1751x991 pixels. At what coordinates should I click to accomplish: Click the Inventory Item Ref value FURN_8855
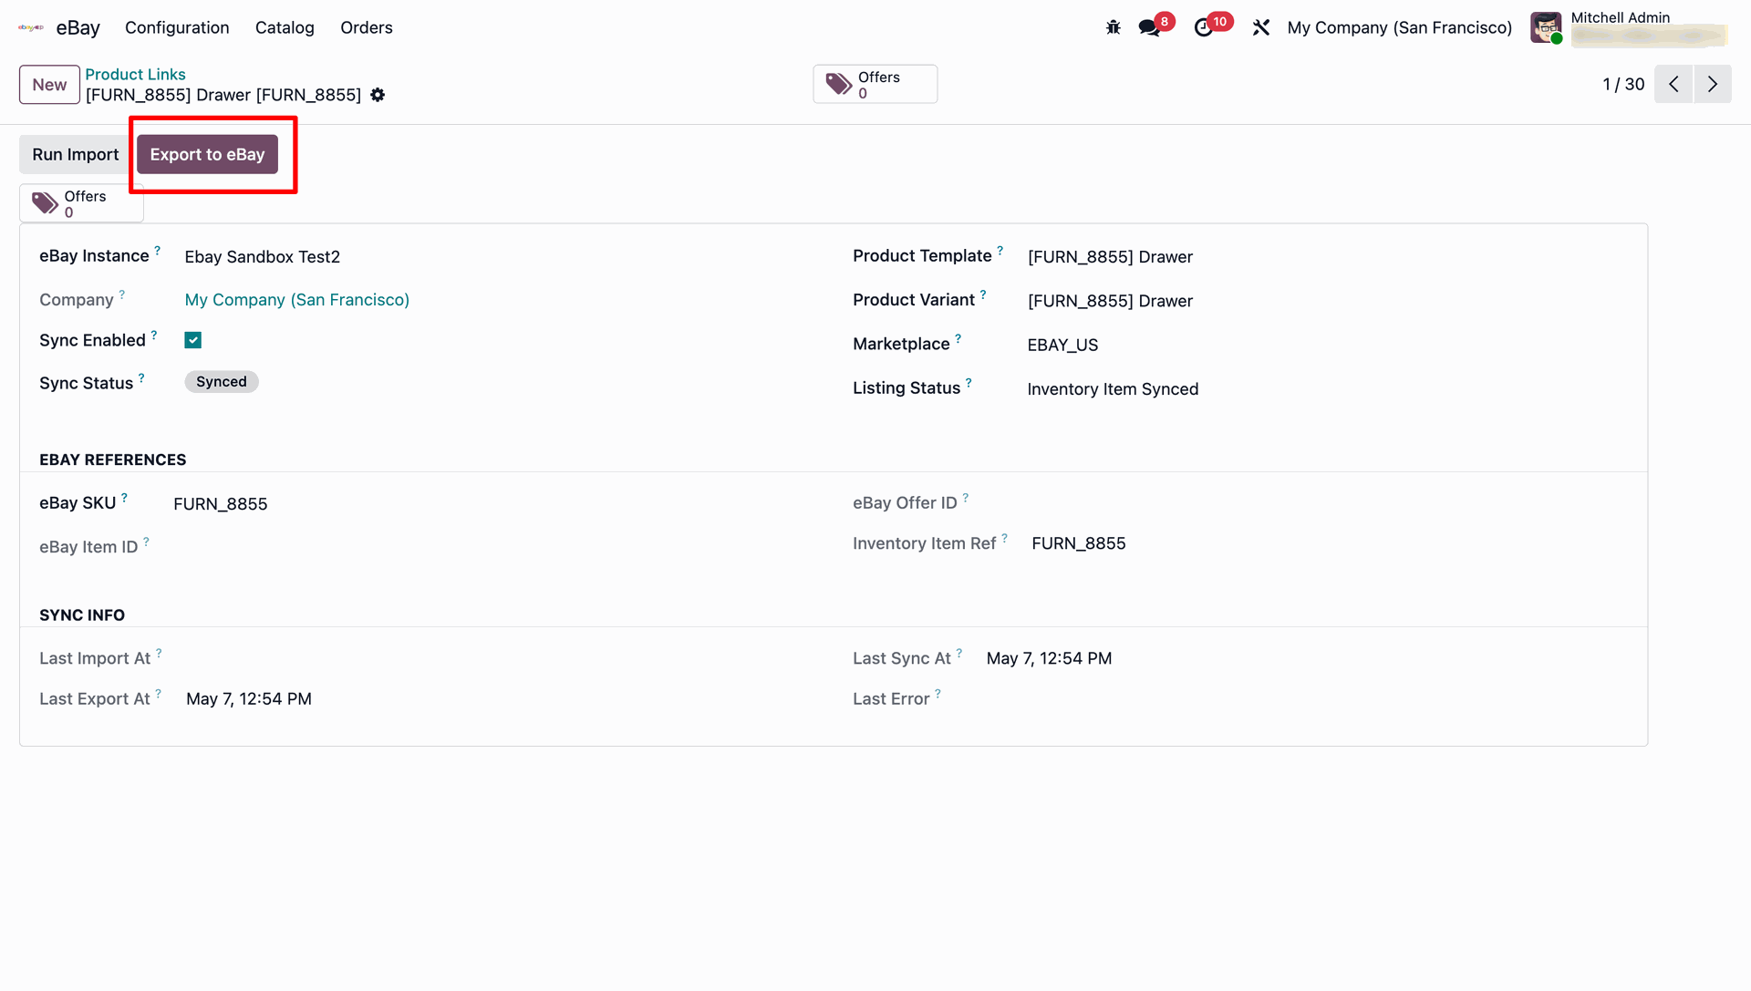(1079, 543)
